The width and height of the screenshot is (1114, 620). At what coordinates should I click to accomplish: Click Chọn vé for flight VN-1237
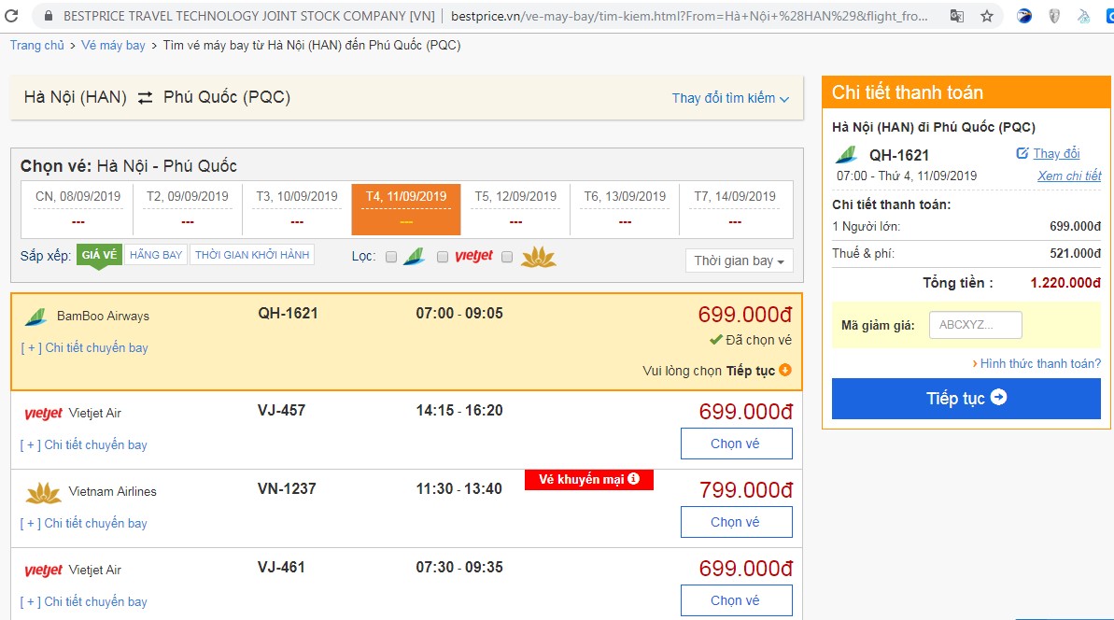click(736, 522)
